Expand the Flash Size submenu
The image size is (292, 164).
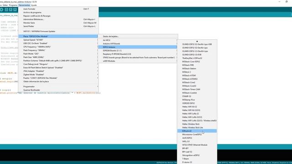pyautogui.click(x=58, y=57)
